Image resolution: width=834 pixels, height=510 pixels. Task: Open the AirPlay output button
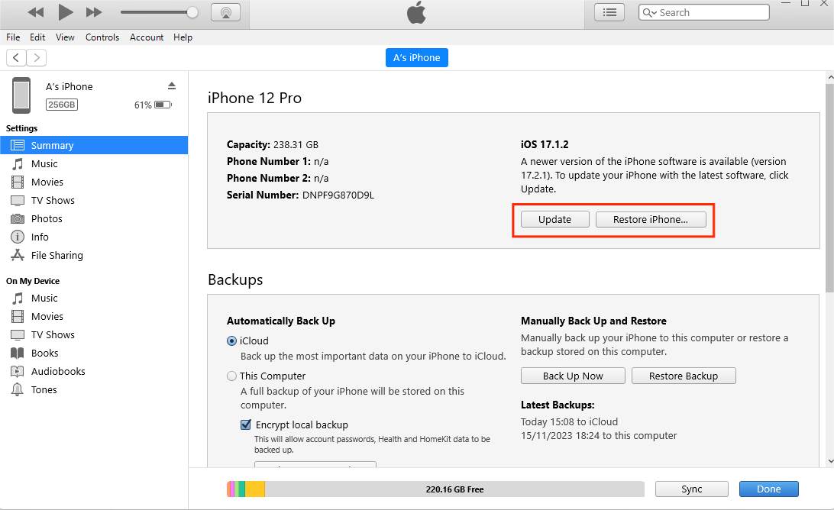click(x=226, y=12)
